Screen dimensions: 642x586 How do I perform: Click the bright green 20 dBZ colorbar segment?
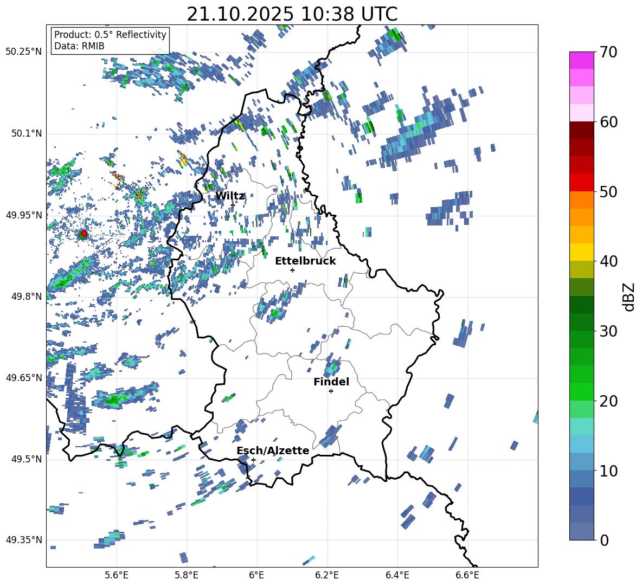click(x=581, y=391)
